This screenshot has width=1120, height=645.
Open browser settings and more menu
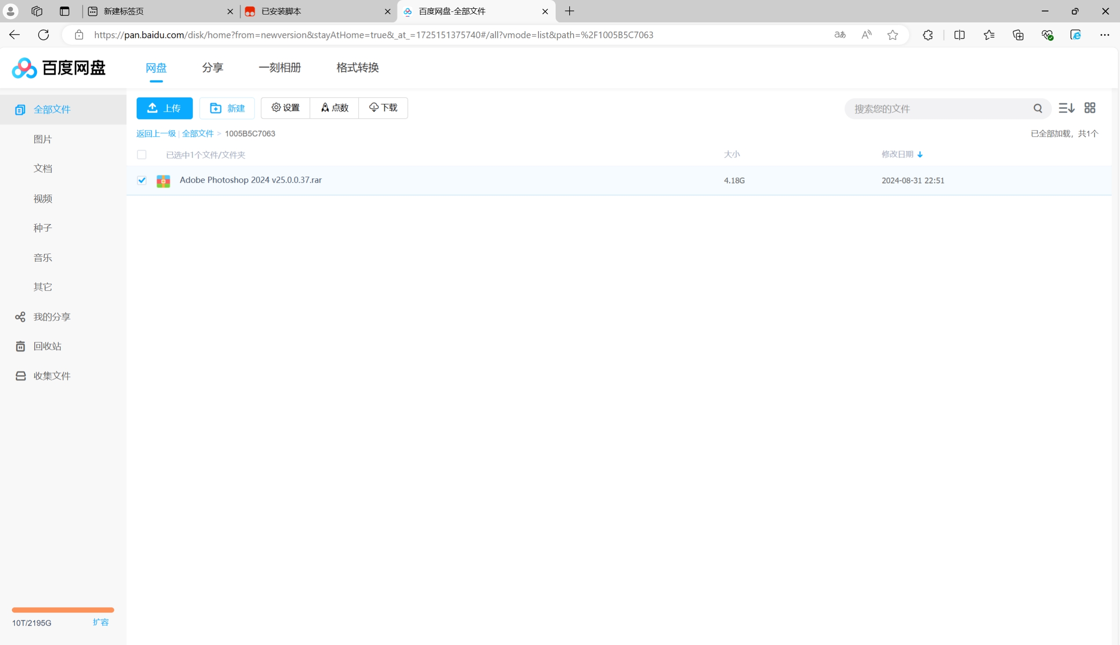coord(1105,35)
